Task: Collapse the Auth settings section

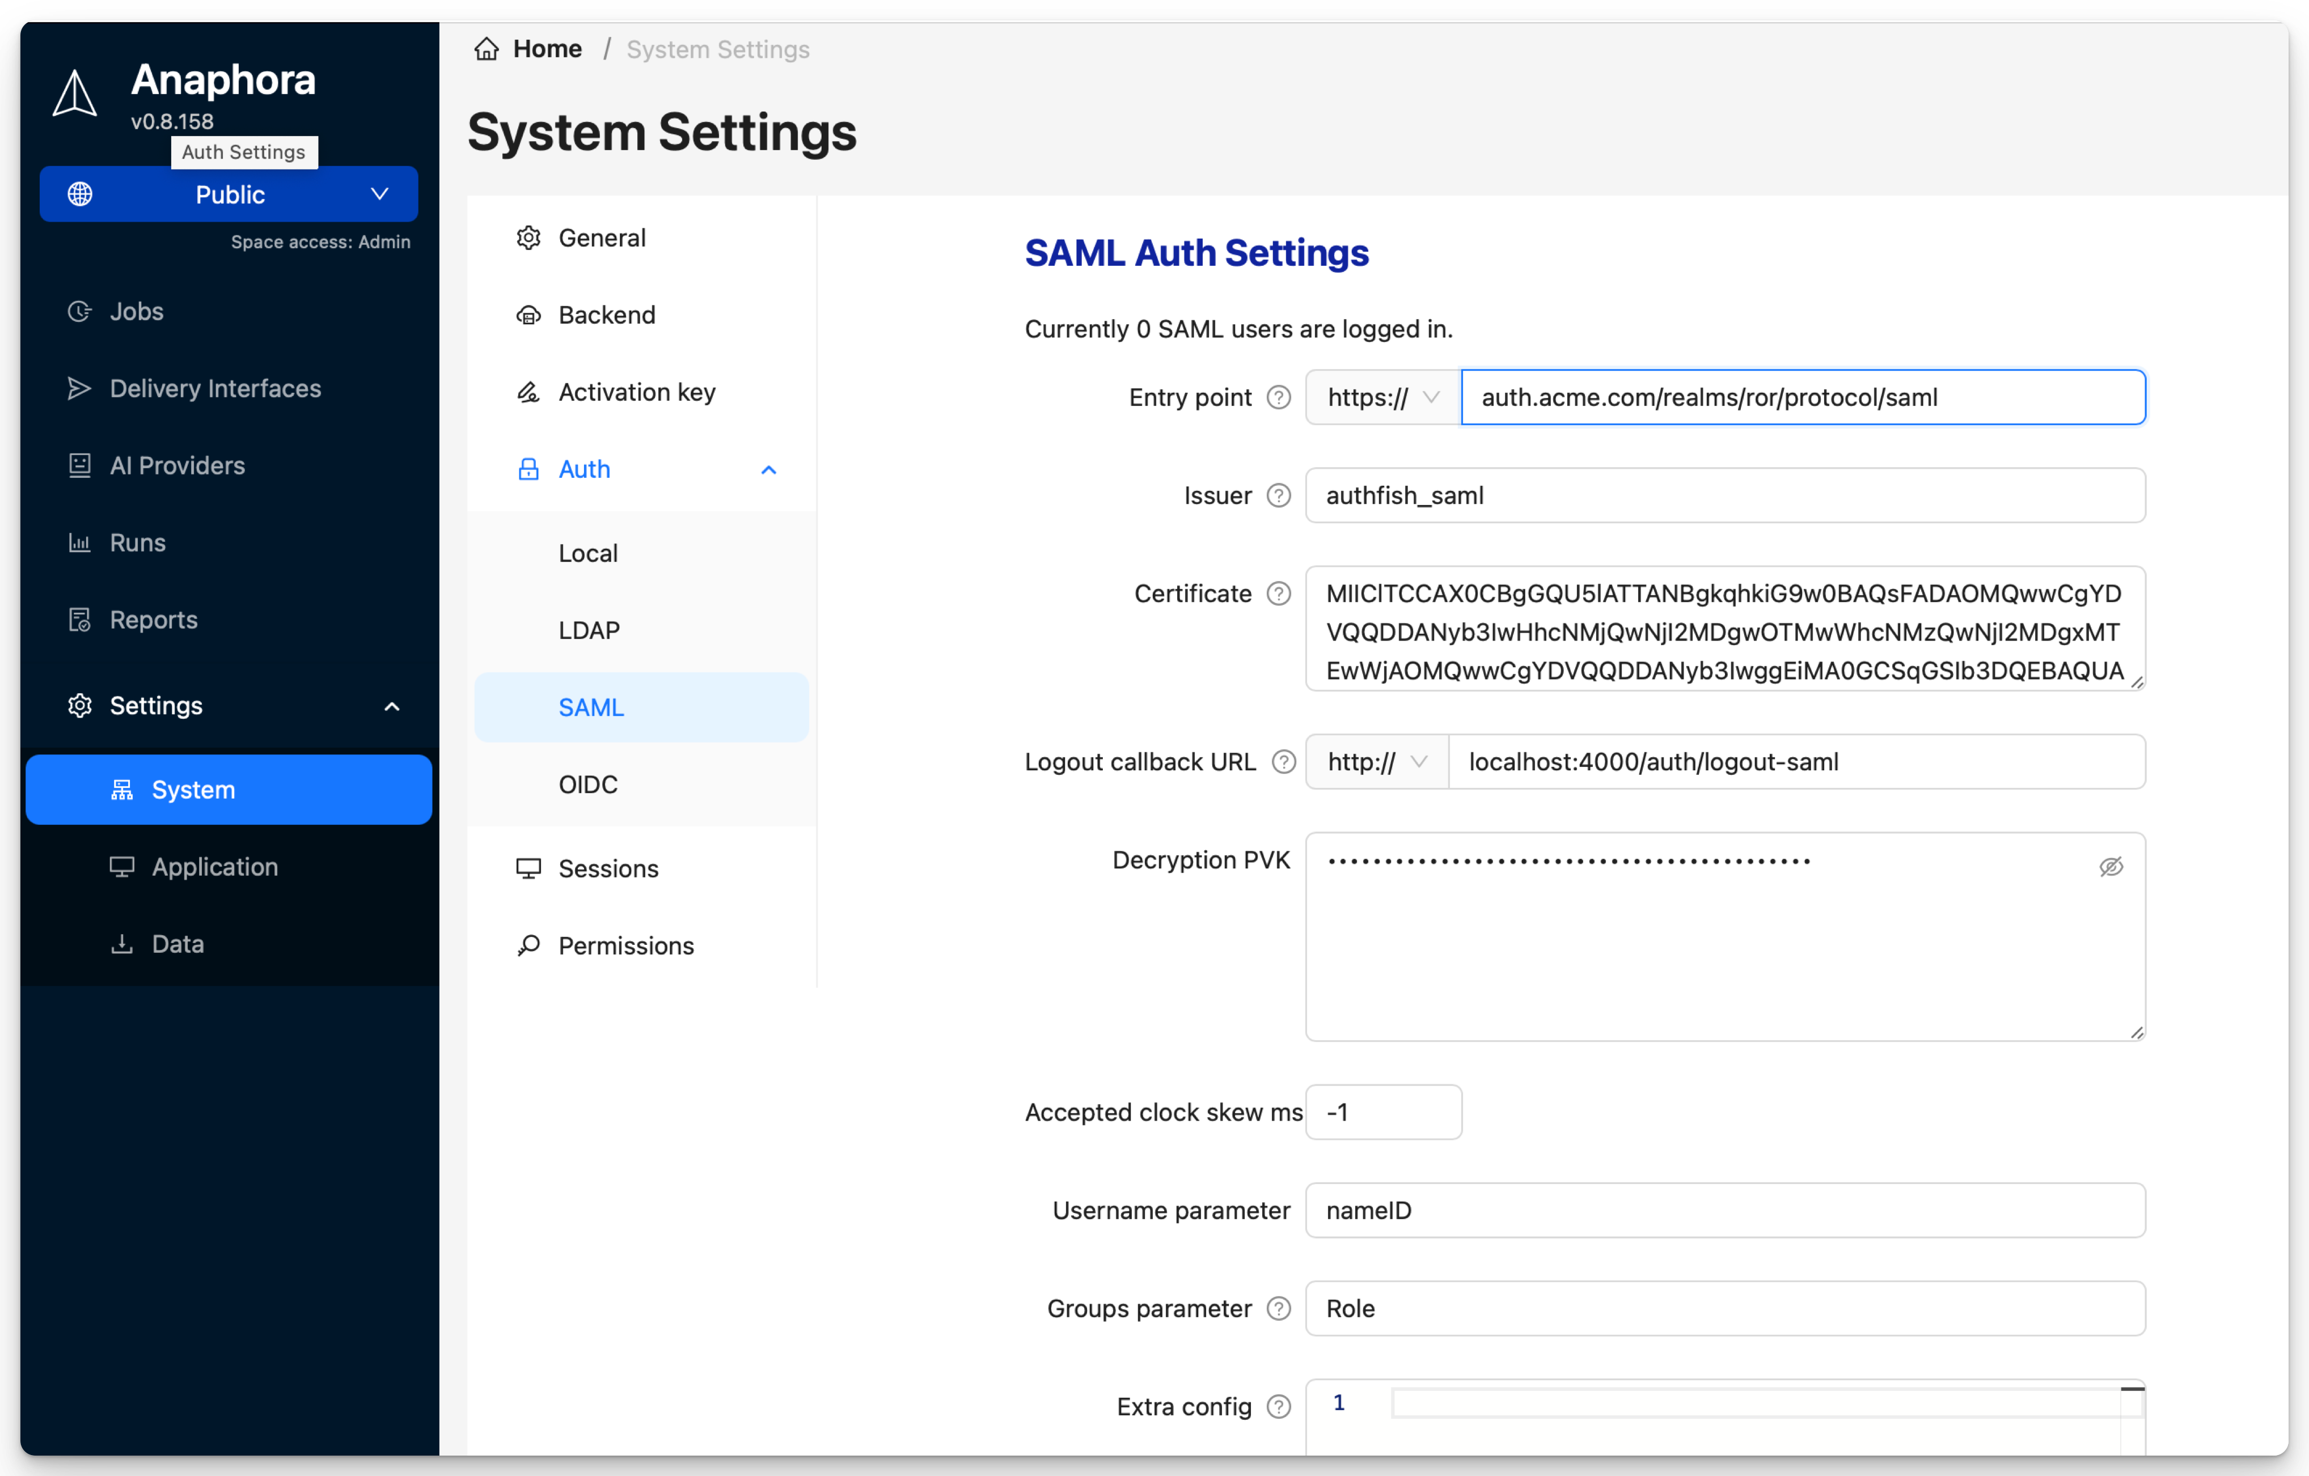Action: pyautogui.click(x=769, y=470)
